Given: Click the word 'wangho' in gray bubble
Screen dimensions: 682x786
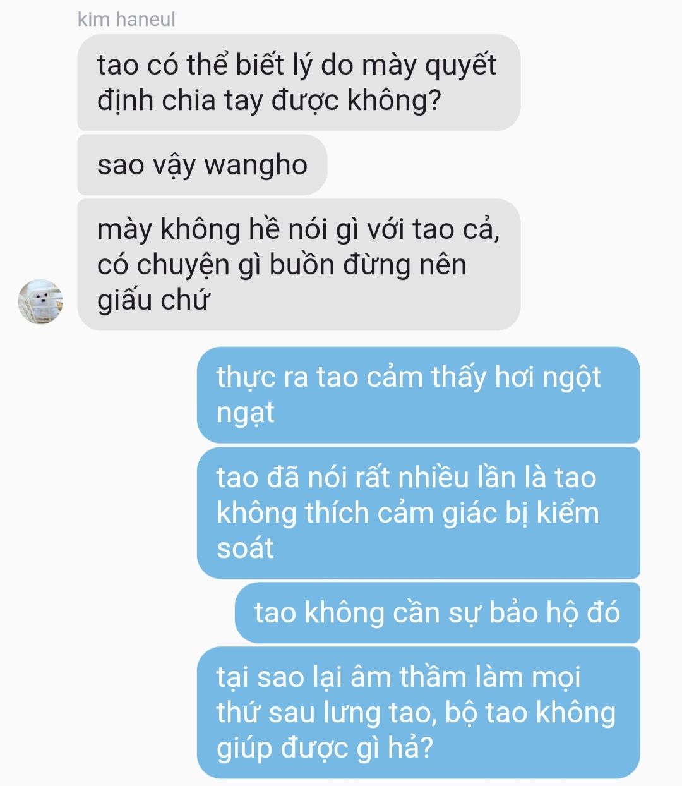Looking at the screenshot, I should (x=256, y=166).
